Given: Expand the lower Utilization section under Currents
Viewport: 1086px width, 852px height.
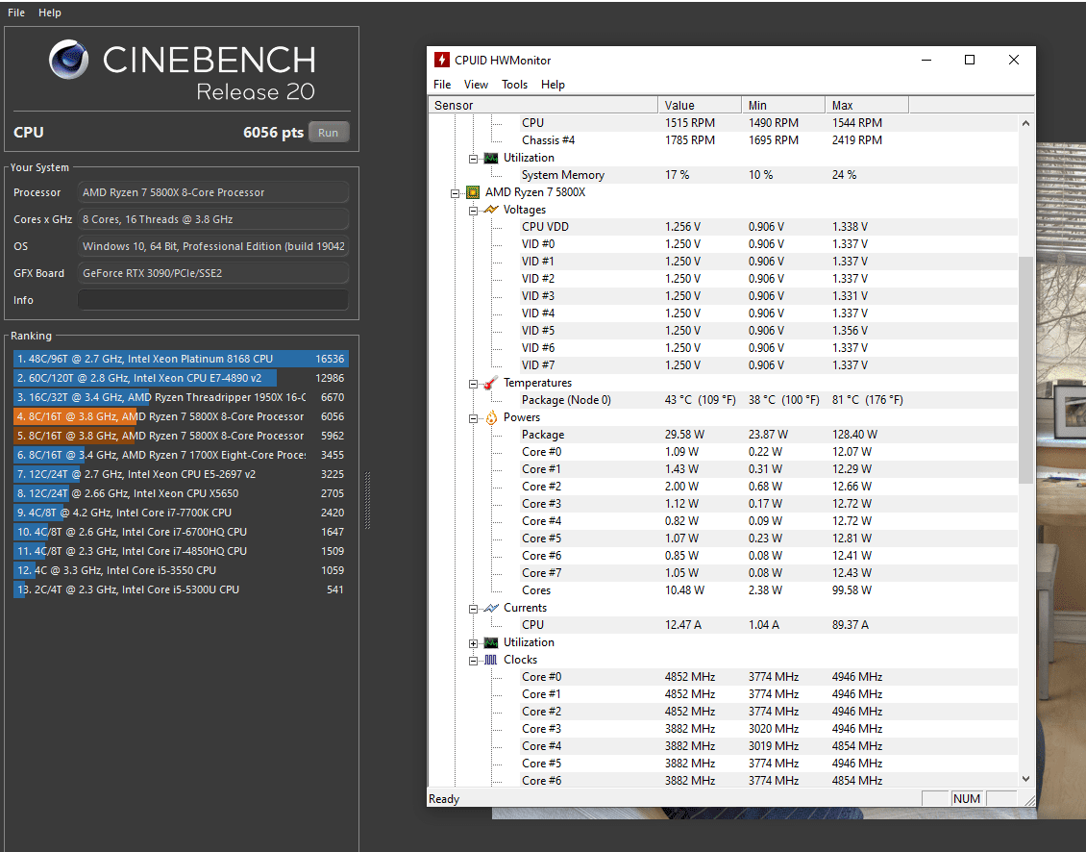Looking at the screenshot, I should click(x=473, y=644).
